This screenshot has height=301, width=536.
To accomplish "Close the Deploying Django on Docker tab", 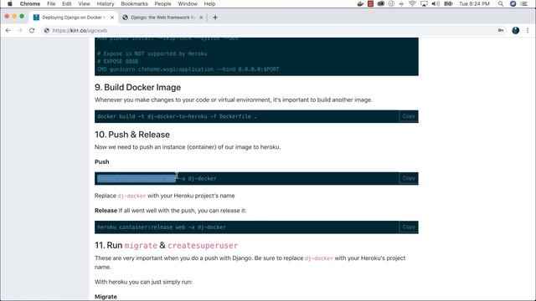I will tap(112, 18).
